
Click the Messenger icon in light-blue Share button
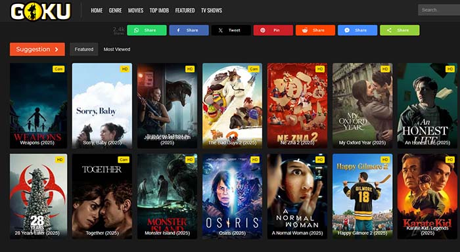(347, 30)
